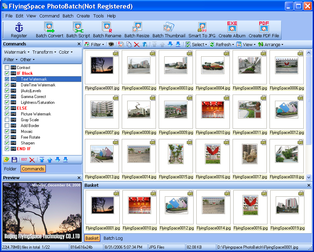Image resolution: width=314 pixels, height=252 pixels.
Task: Click the add-to-basket icon next to the eye icon
Action: [x=121, y=44]
